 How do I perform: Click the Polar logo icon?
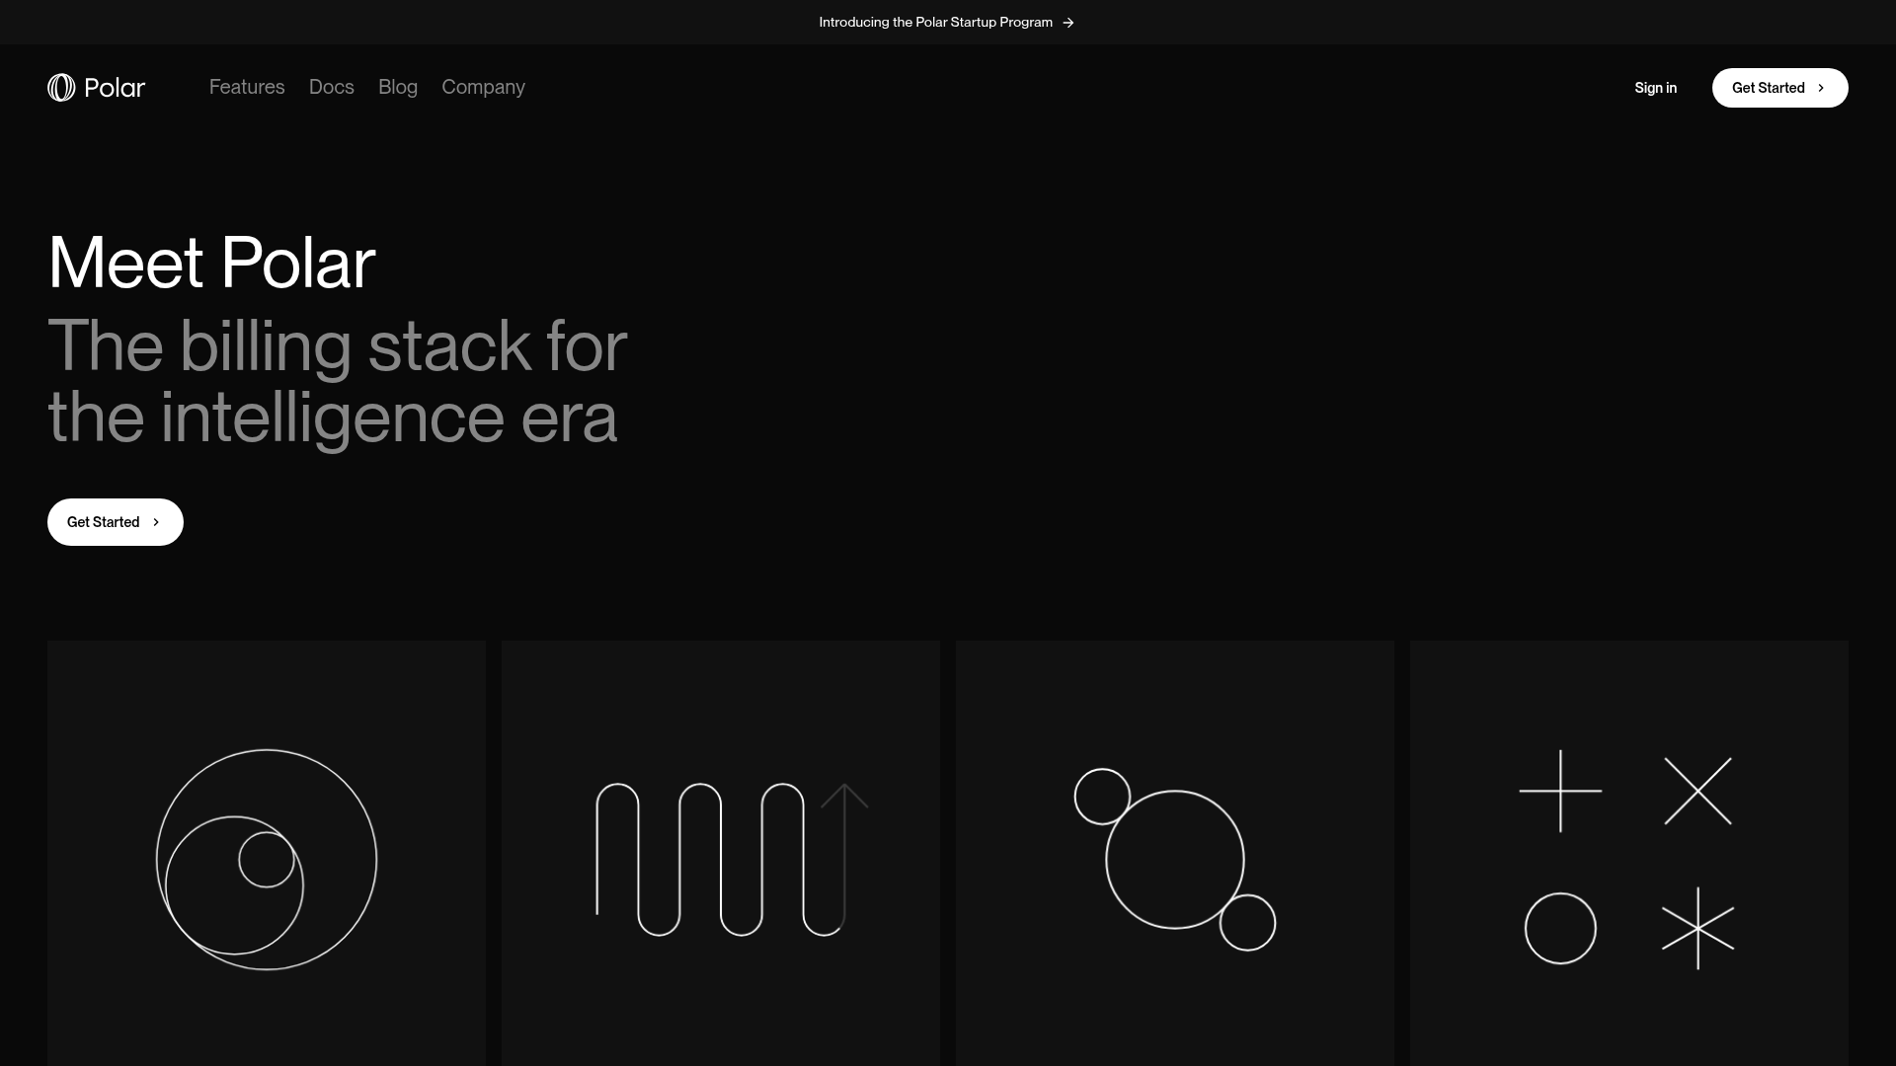61,88
